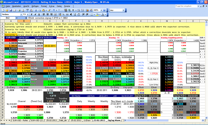208x125 pixels.
Task: Jump to last sheet tab button
Action: click(x=9, y=120)
